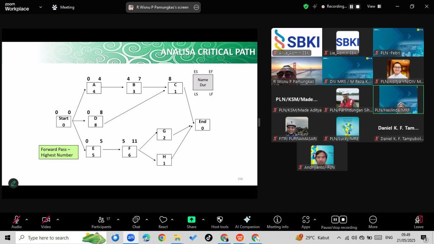Viewport: 434px width, 244px height.
Task: Open the Zoom Workplace dropdown menu
Action: tap(41, 7)
